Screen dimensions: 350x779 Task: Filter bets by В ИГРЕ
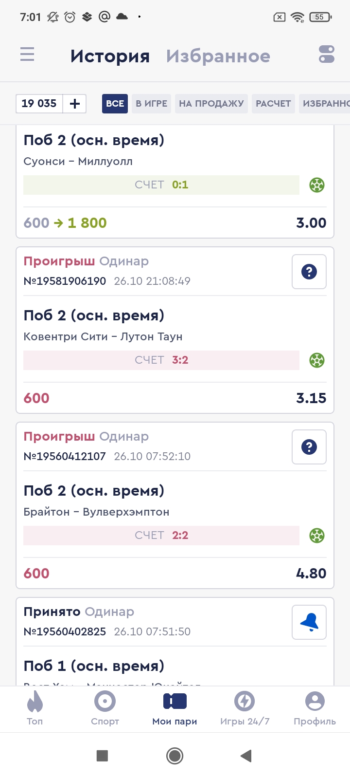tap(151, 104)
